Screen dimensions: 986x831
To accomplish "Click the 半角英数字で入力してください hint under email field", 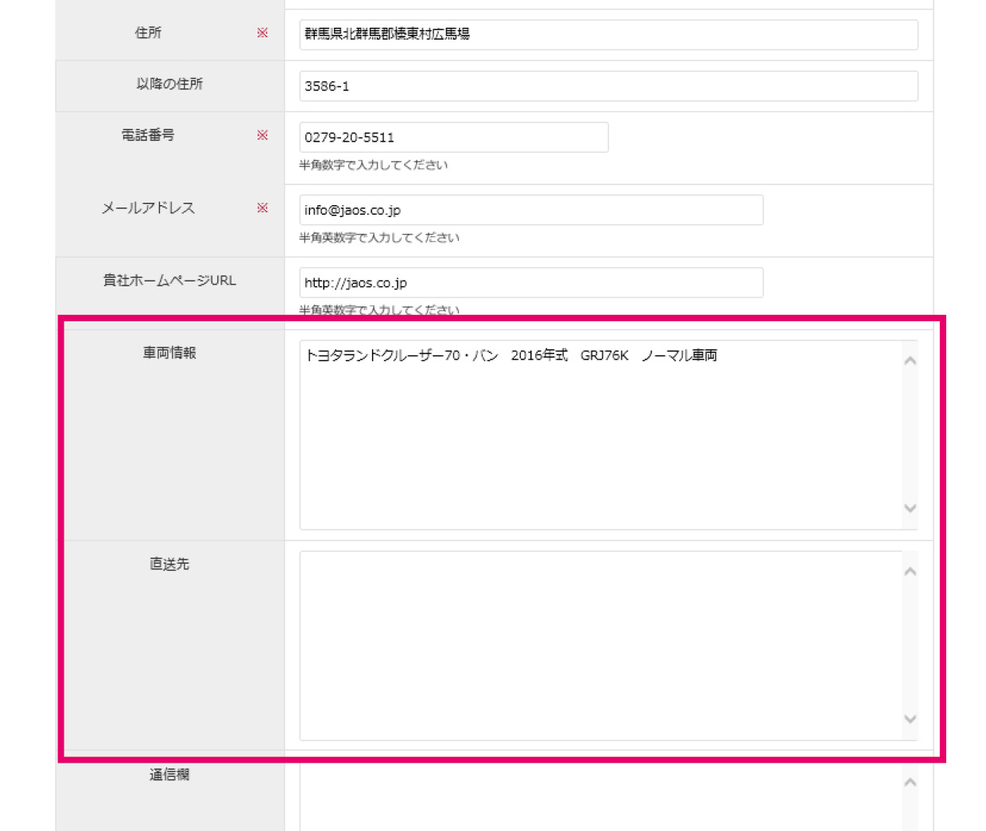I will (379, 238).
